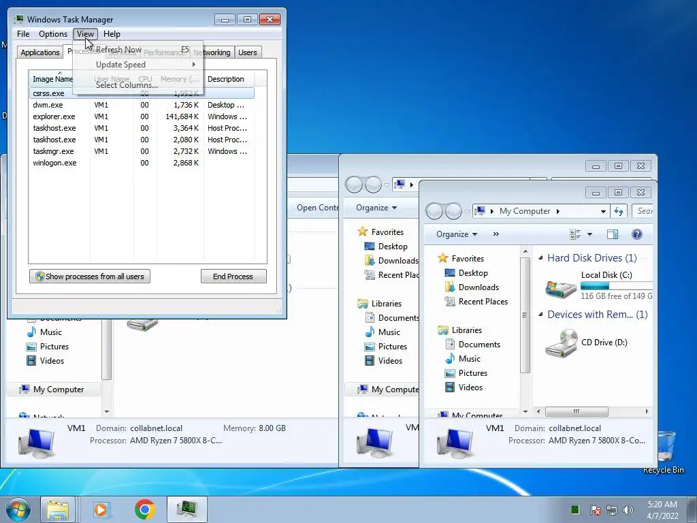Click the change view icon in front window
The image size is (697, 523).
(x=575, y=234)
